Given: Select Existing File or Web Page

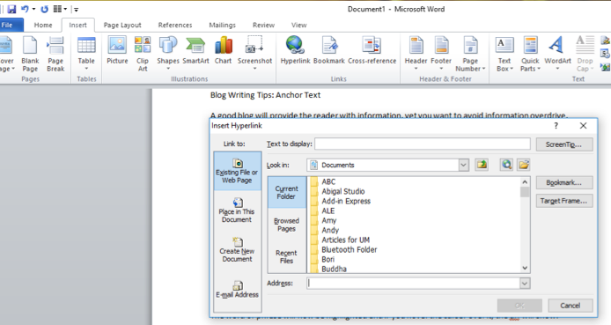Looking at the screenshot, I should click(237, 171).
